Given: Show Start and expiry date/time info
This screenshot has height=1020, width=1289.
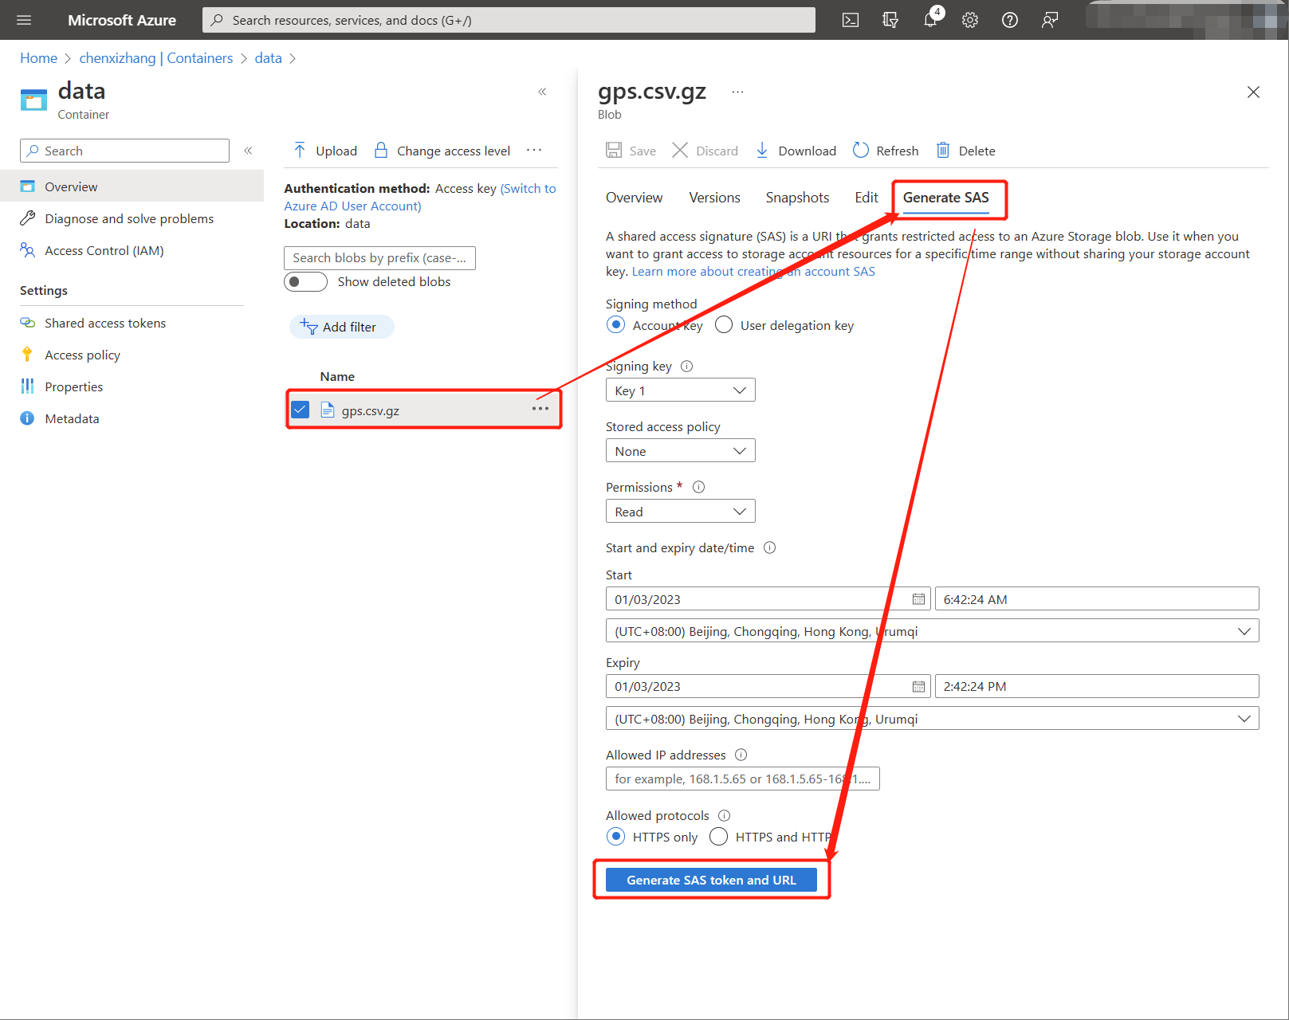Looking at the screenshot, I should 770,547.
